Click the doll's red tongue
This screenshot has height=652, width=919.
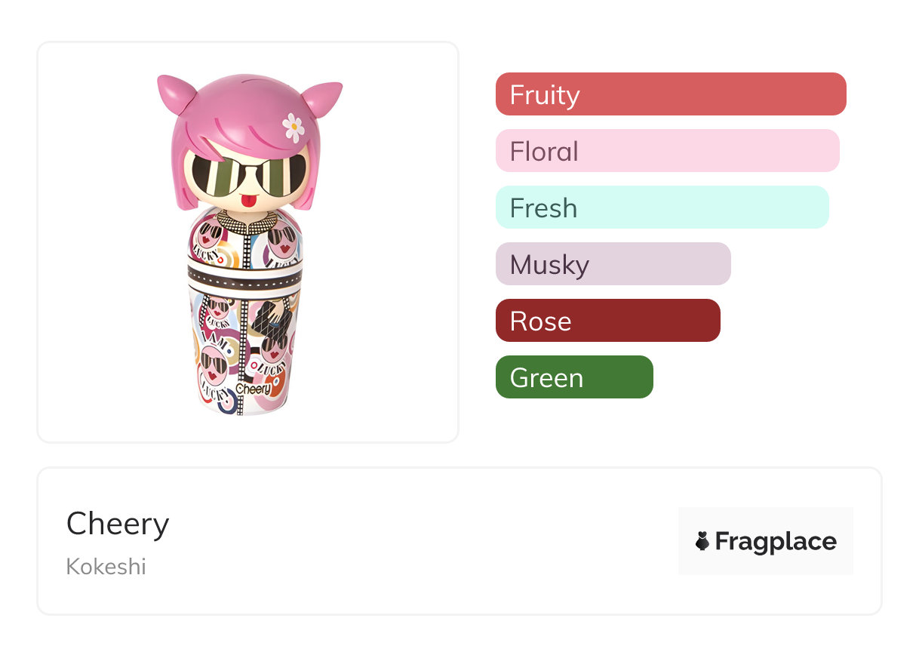pyautogui.click(x=244, y=201)
